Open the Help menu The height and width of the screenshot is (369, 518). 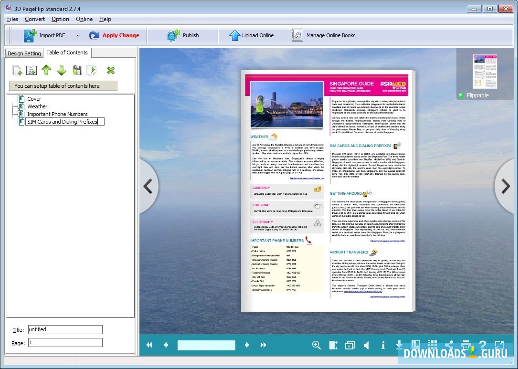(x=105, y=19)
